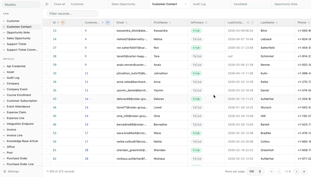Select the row checkbox for Id 61
Image resolution: width=311 pixels, height=177 pixels.
point(46,150)
